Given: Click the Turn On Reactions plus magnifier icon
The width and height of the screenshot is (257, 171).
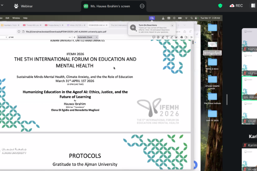Looking at the screenshot, I should (133, 28).
